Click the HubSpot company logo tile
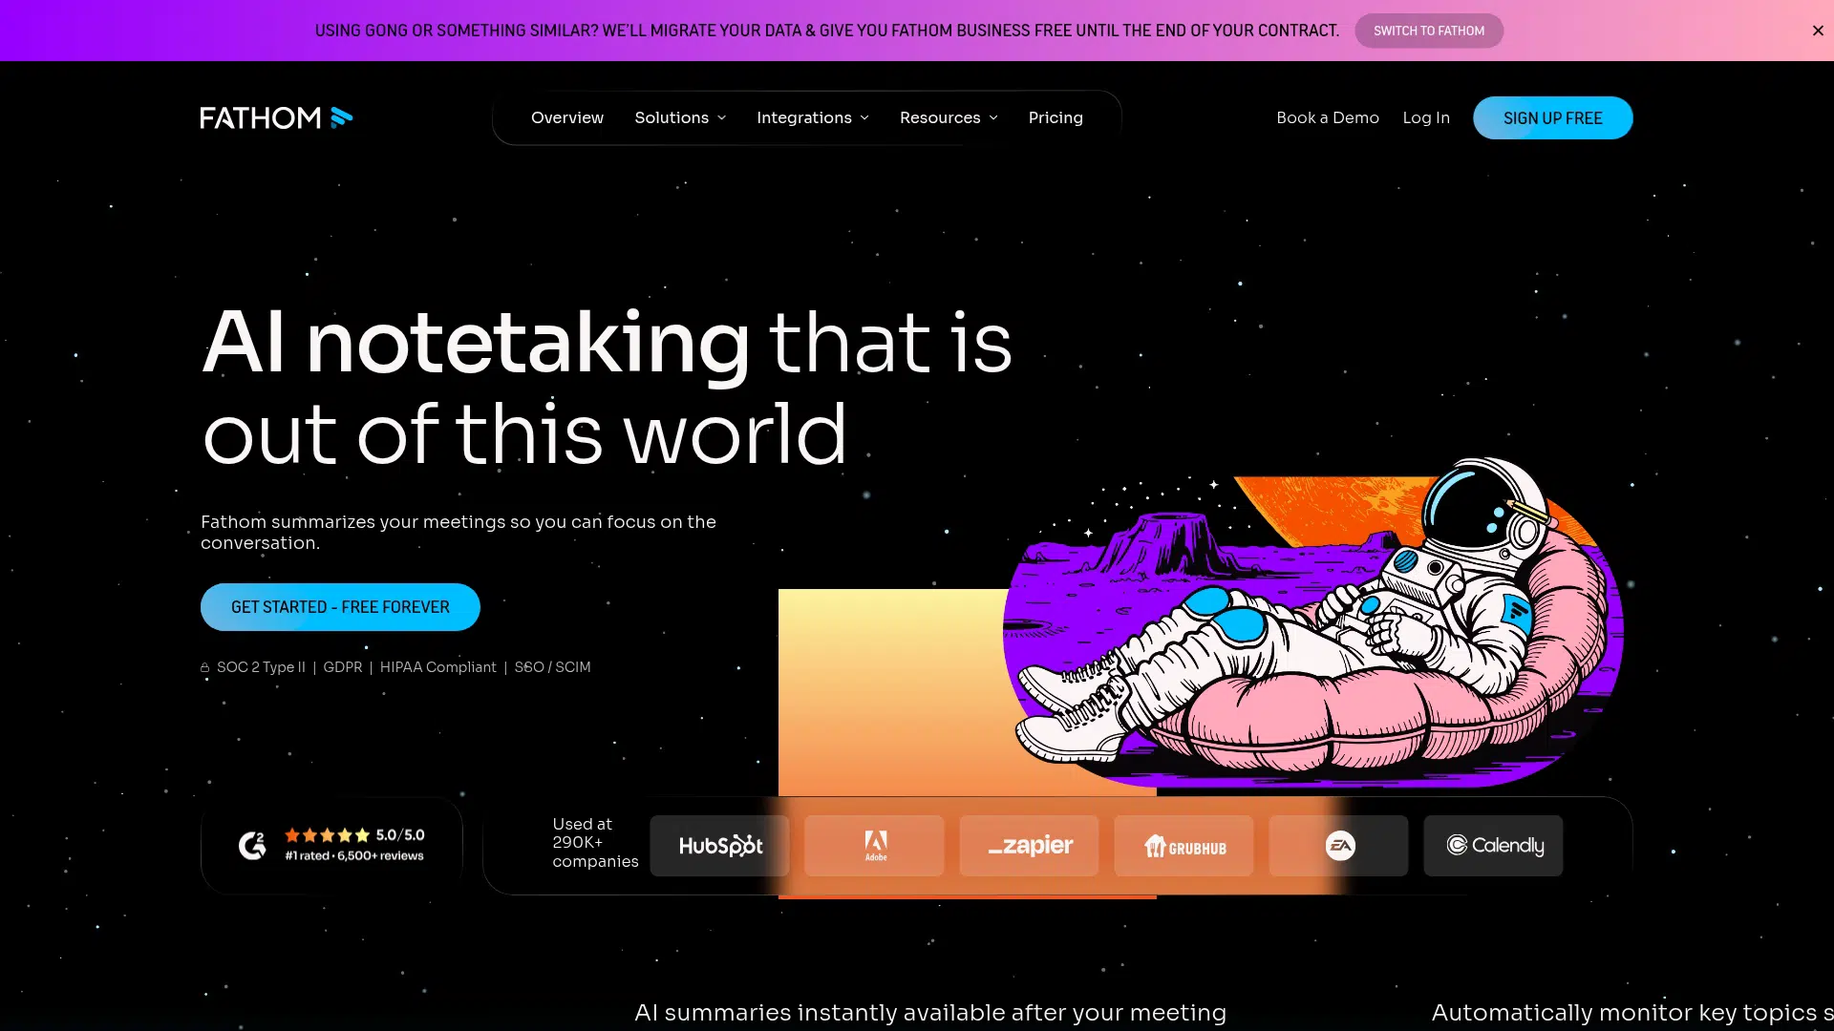This screenshot has height=1031, width=1834. [719, 846]
